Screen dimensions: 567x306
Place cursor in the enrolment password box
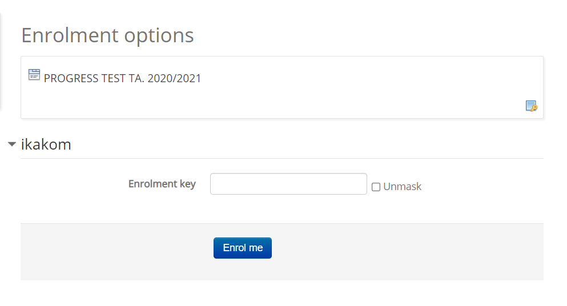(288, 184)
